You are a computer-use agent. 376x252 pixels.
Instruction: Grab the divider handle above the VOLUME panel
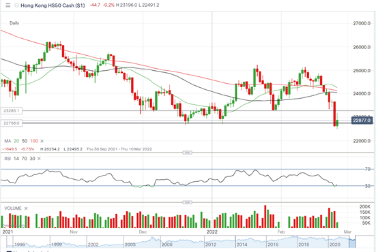(187, 202)
